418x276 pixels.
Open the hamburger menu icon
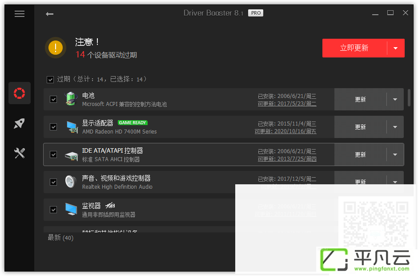coord(20,14)
